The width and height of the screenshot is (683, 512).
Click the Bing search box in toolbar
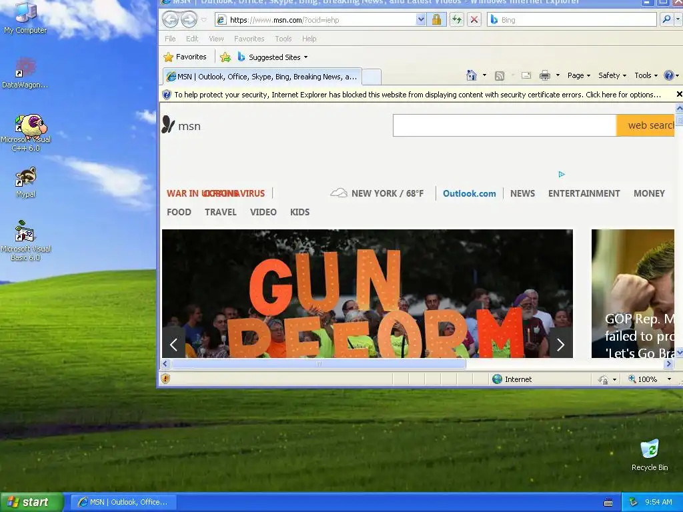click(x=572, y=19)
